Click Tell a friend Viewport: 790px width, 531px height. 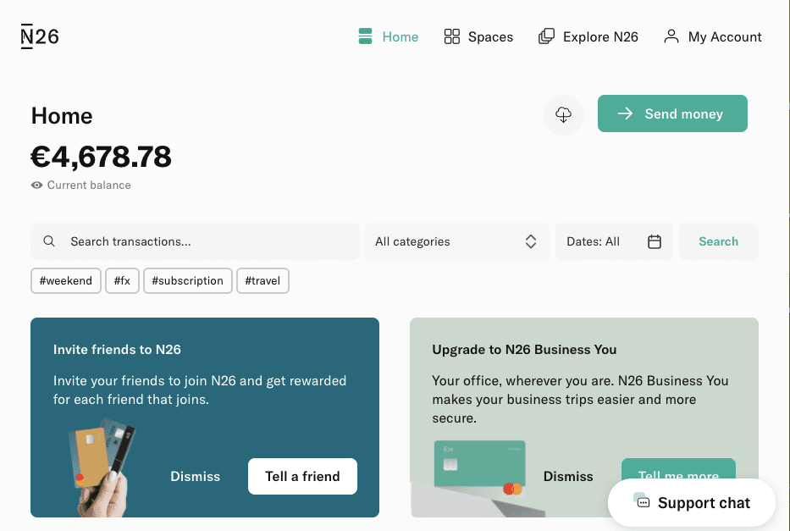302,476
